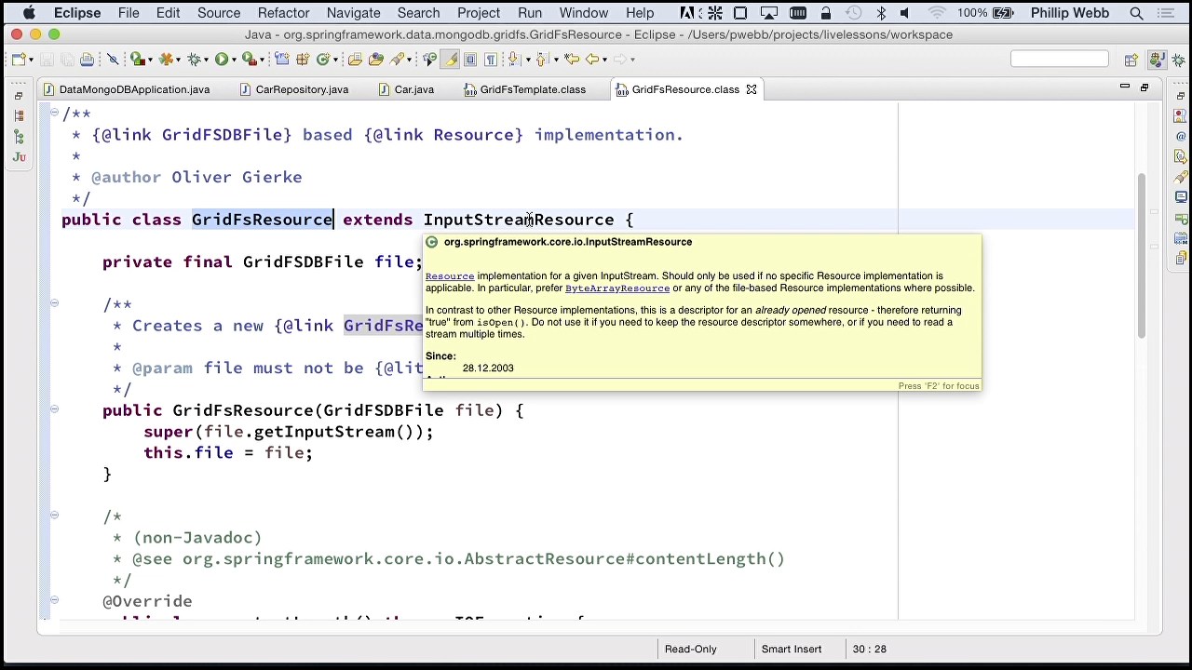Screen dimensions: 1192x670
Task: Click the New Java Class icon
Action: click(323, 60)
